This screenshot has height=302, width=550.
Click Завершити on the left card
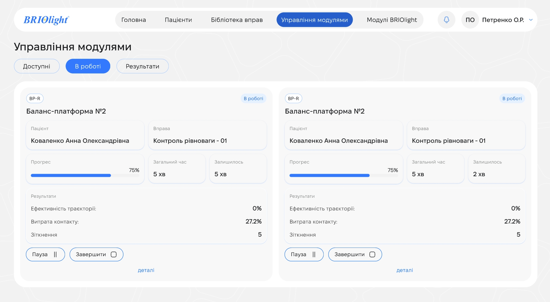click(96, 254)
